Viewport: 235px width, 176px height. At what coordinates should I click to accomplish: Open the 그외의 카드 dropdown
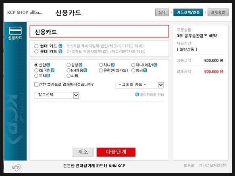pyautogui.click(x=139, y=85)
